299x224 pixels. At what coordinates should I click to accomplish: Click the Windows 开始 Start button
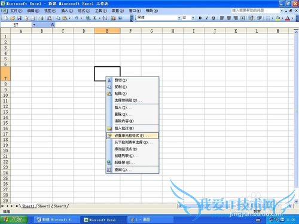tap(14, 219)
